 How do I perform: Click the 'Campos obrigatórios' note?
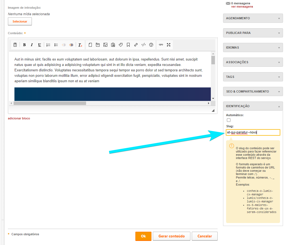25,234
